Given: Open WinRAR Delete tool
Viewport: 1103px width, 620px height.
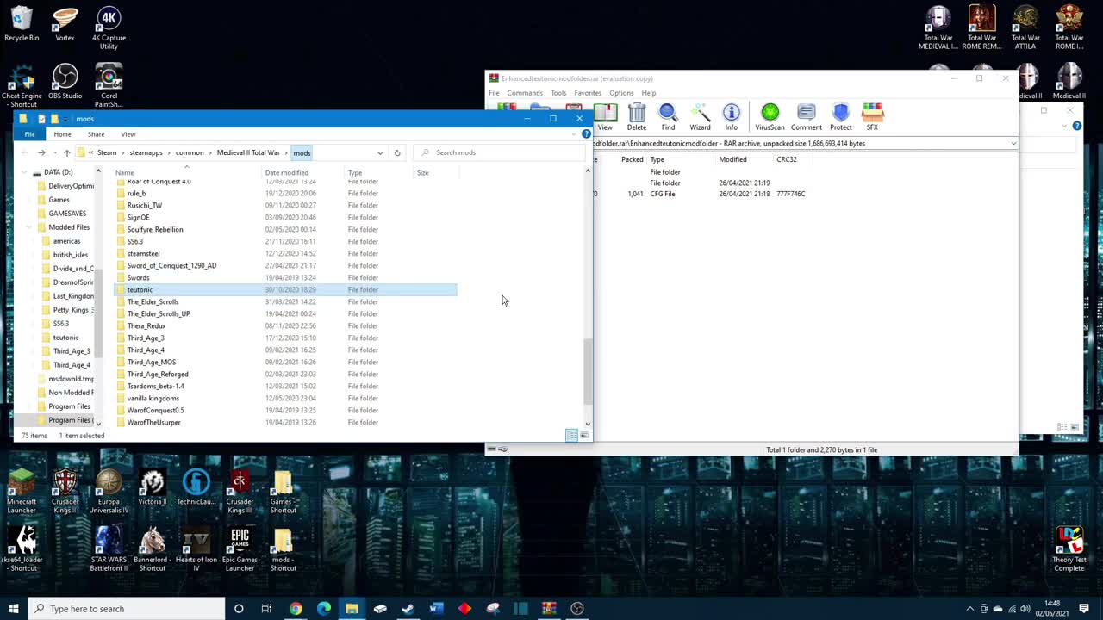Looking at the screenshot, I should [x=637, y=117].
